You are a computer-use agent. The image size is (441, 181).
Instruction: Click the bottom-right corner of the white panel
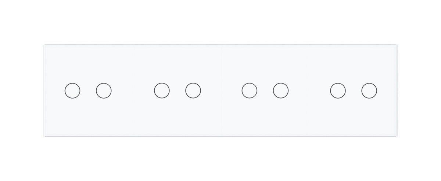(x=397, y=136)
